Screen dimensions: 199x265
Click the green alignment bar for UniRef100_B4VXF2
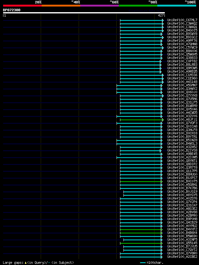(141, 229)
